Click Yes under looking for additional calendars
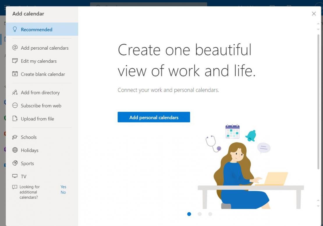Screen dimensions: 323x226 (x=63, y=187)
